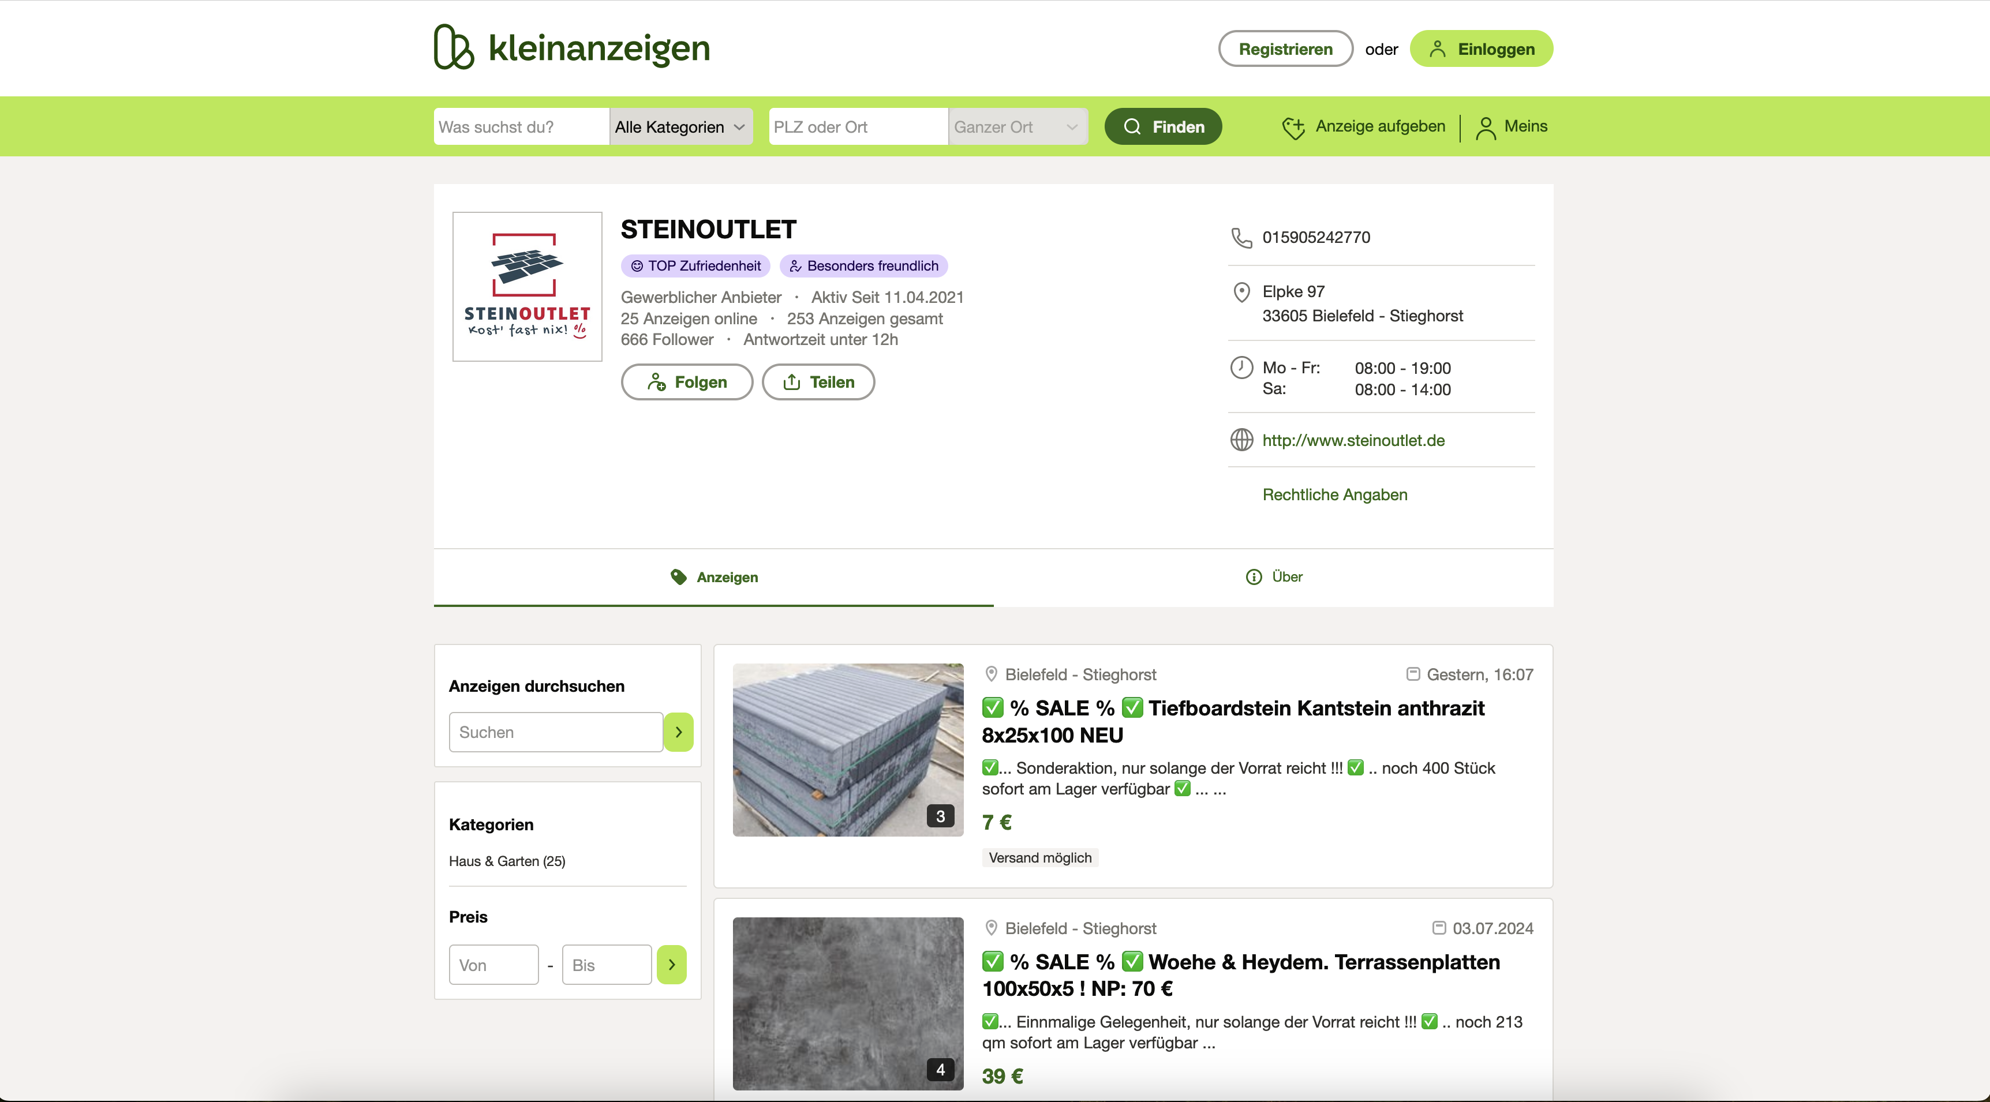
Task: Click the arrow to apply the price filter
Action: [x=671, y=964]
